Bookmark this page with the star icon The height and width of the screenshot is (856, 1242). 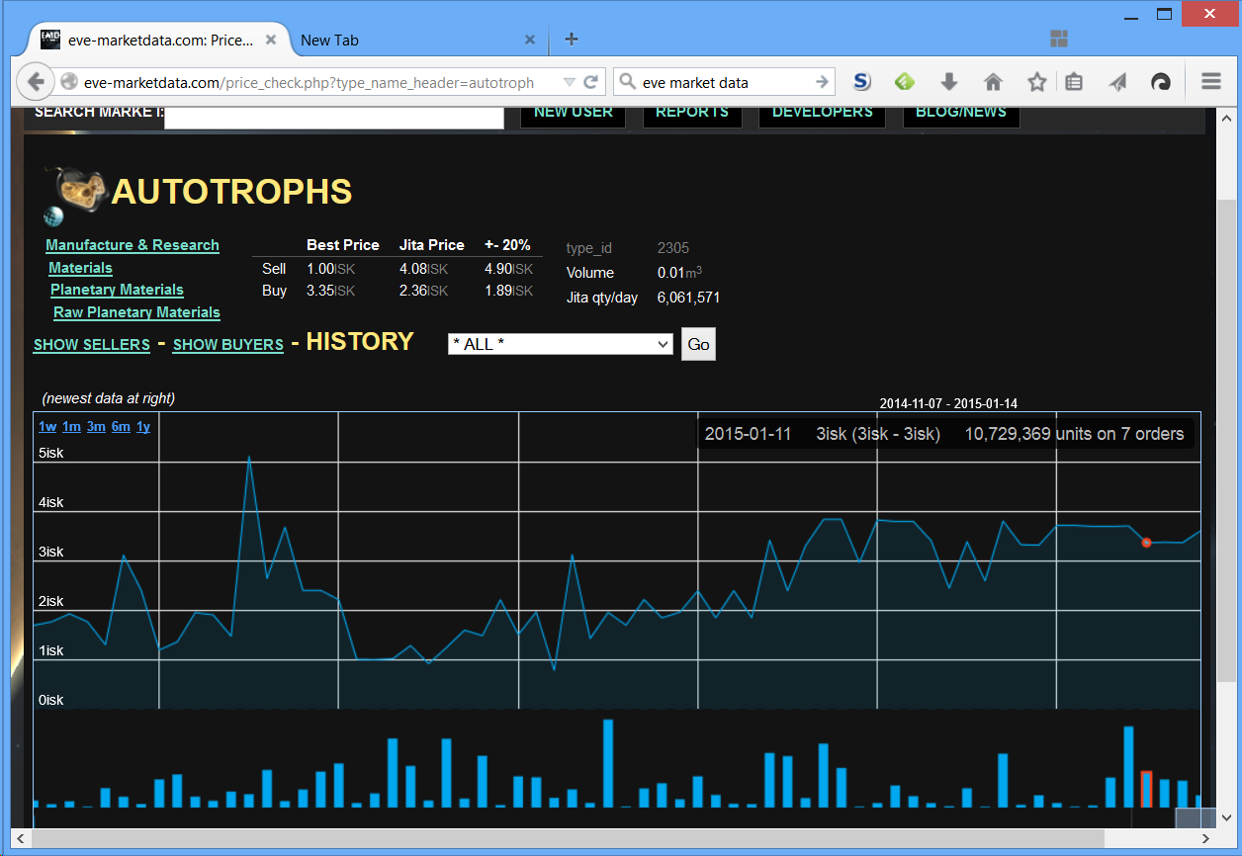(1036, 82)
